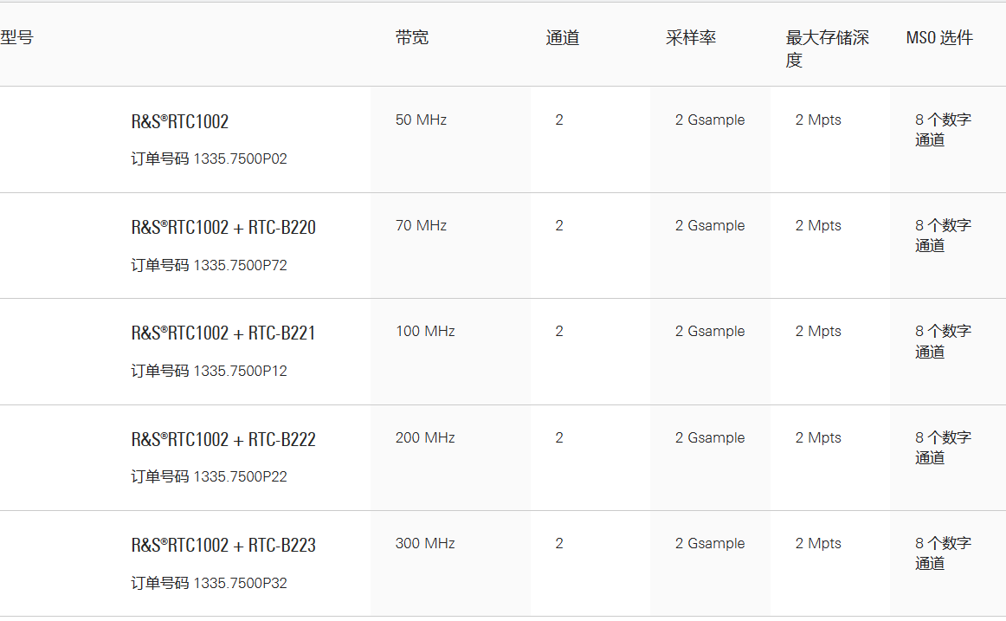This screenshot has width=1006, height=621.
Task: Click the MSO 选件 column header
Action: point(939,38)
